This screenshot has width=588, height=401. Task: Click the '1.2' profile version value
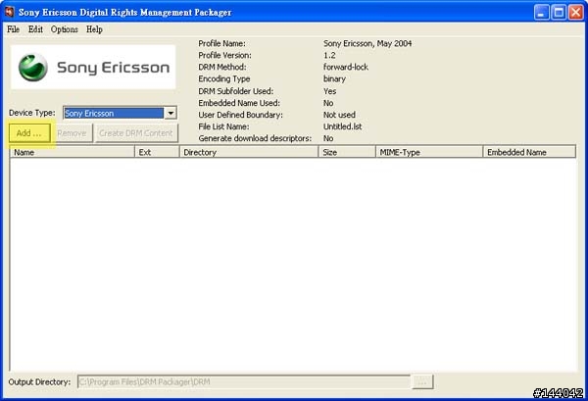(329, 55)
